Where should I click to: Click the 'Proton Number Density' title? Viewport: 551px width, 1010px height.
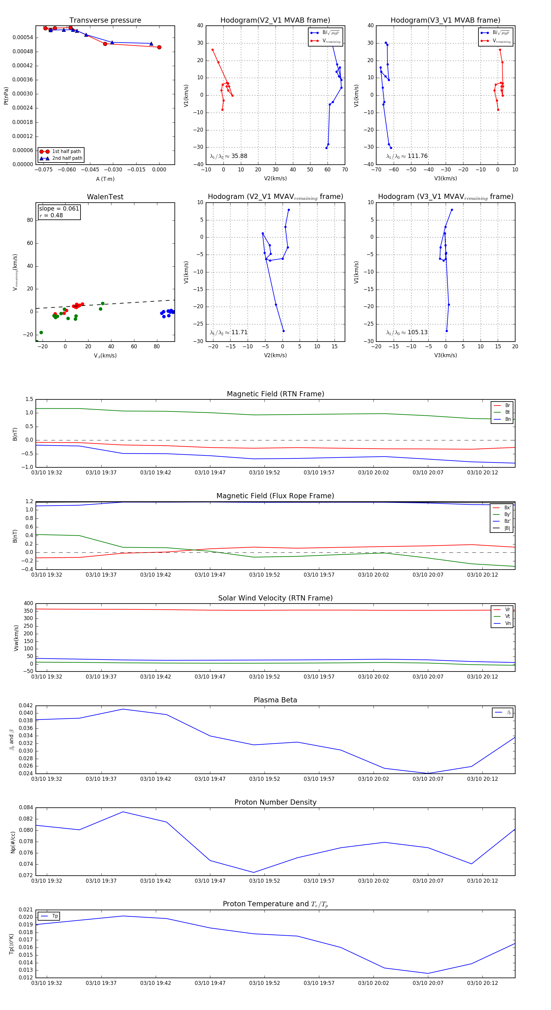[x=275, y=802]
